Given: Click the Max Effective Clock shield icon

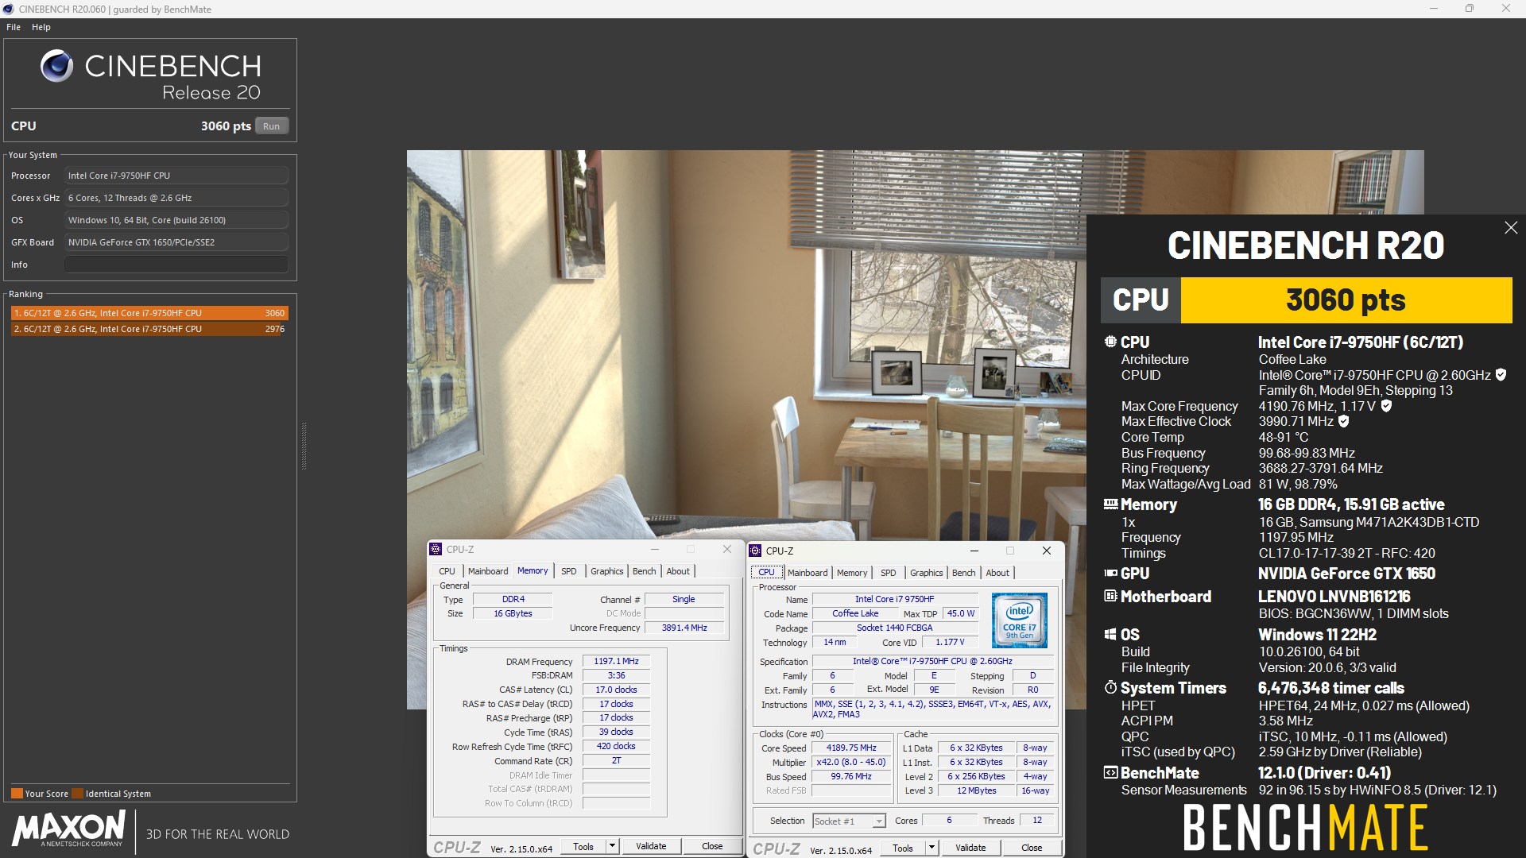Looking at the screenshot, I should [1343, 421].
